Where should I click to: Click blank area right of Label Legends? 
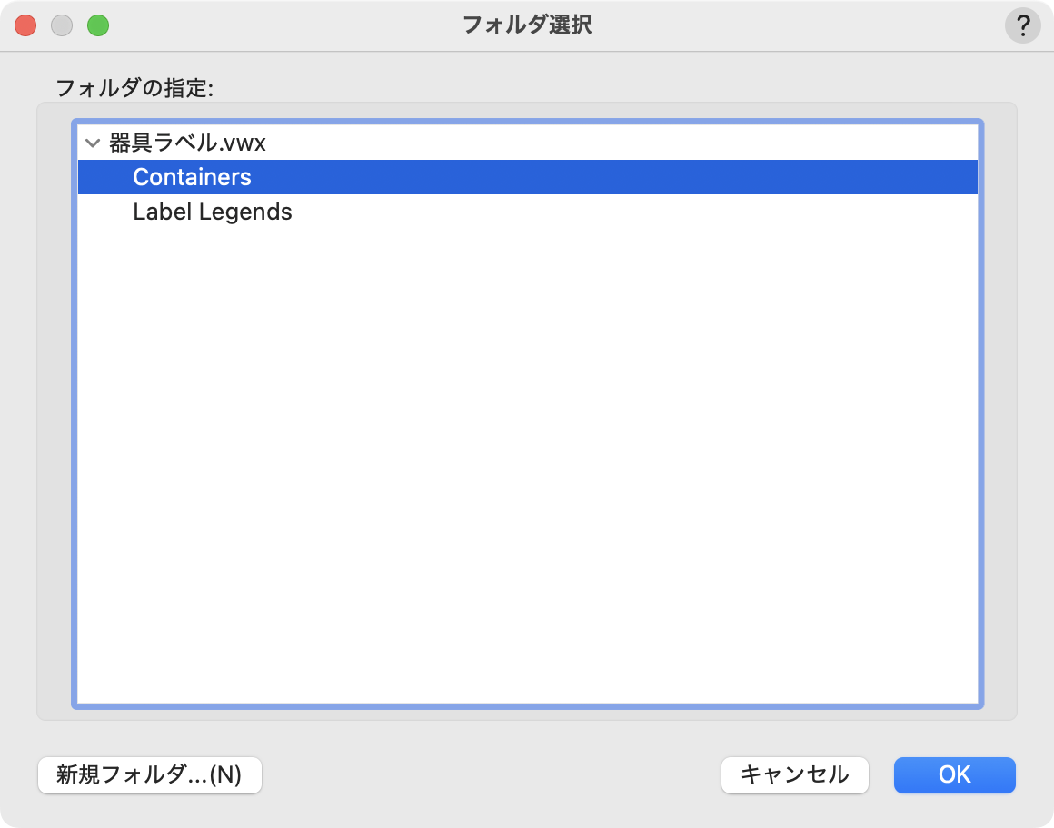(x=636, y=212)
